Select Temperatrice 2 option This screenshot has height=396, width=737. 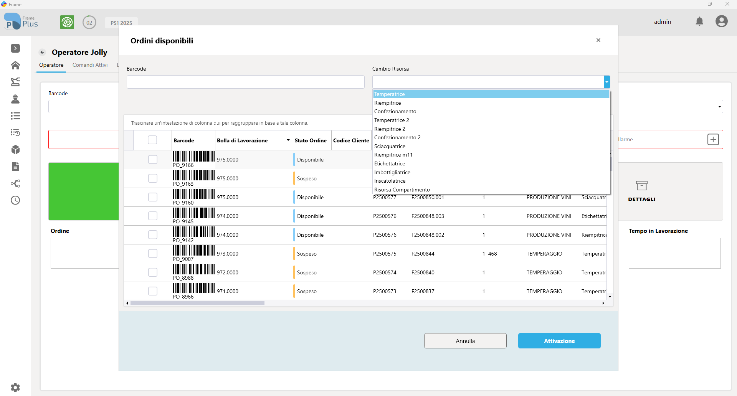491,120
